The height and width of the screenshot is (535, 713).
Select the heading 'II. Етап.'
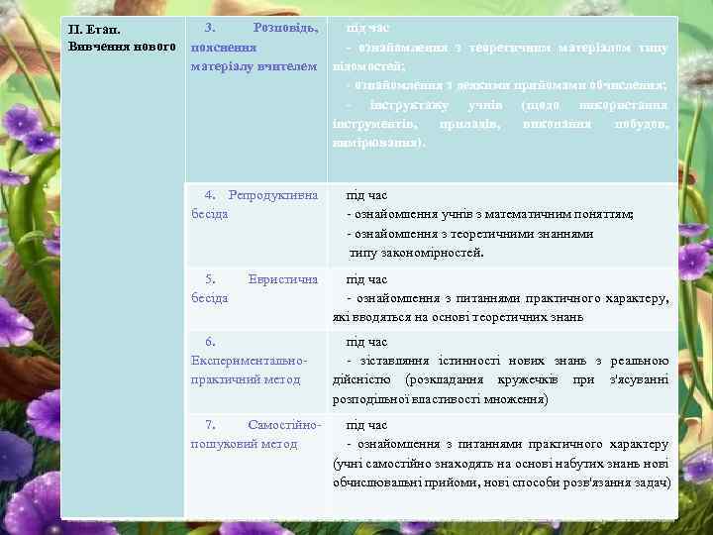[94, 30]
